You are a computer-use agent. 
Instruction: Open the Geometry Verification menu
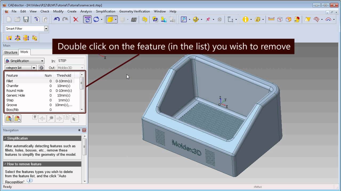[135, 11]
